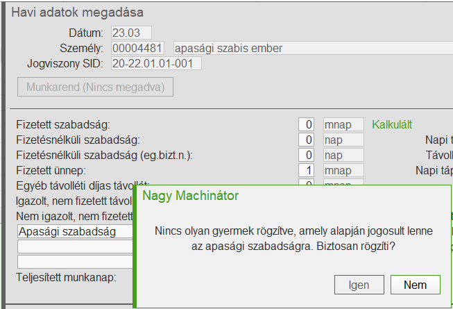Click the green Kalkulált label
453x309 pixels.
[392, 124]
